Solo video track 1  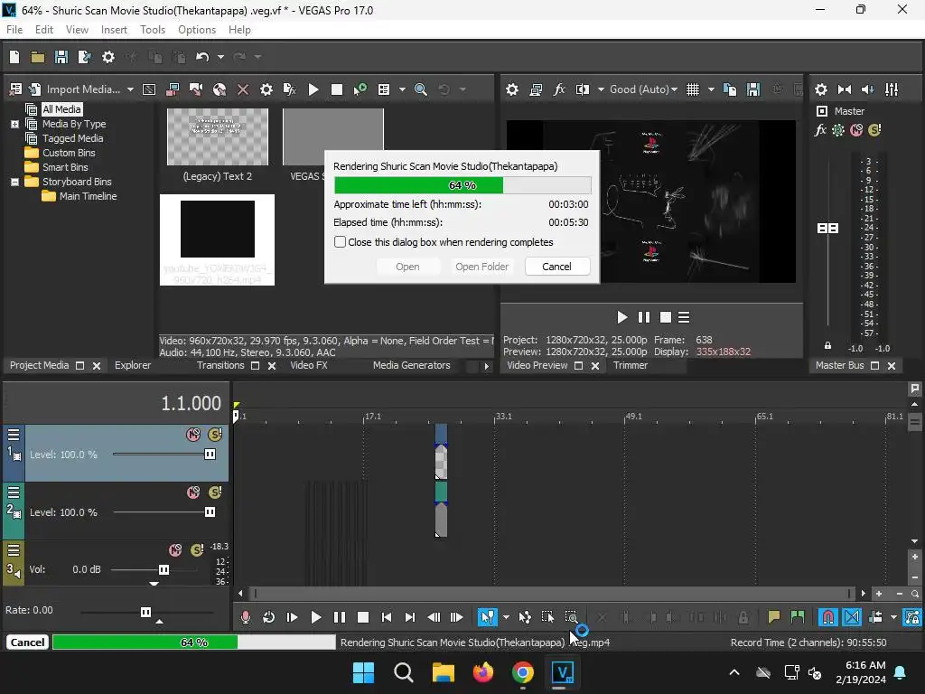[x=215, y=435]
